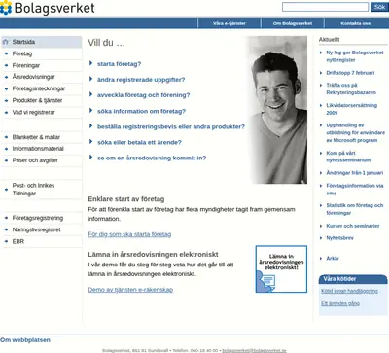The image size is (389, 353).
Task: Open Företagsinteckningar in the sidebar
Action: tap(39, 88)
